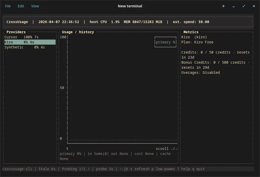Select the highlighted Kiro provider row
Viewport: 260px width, 177px height.
point(30,42)
